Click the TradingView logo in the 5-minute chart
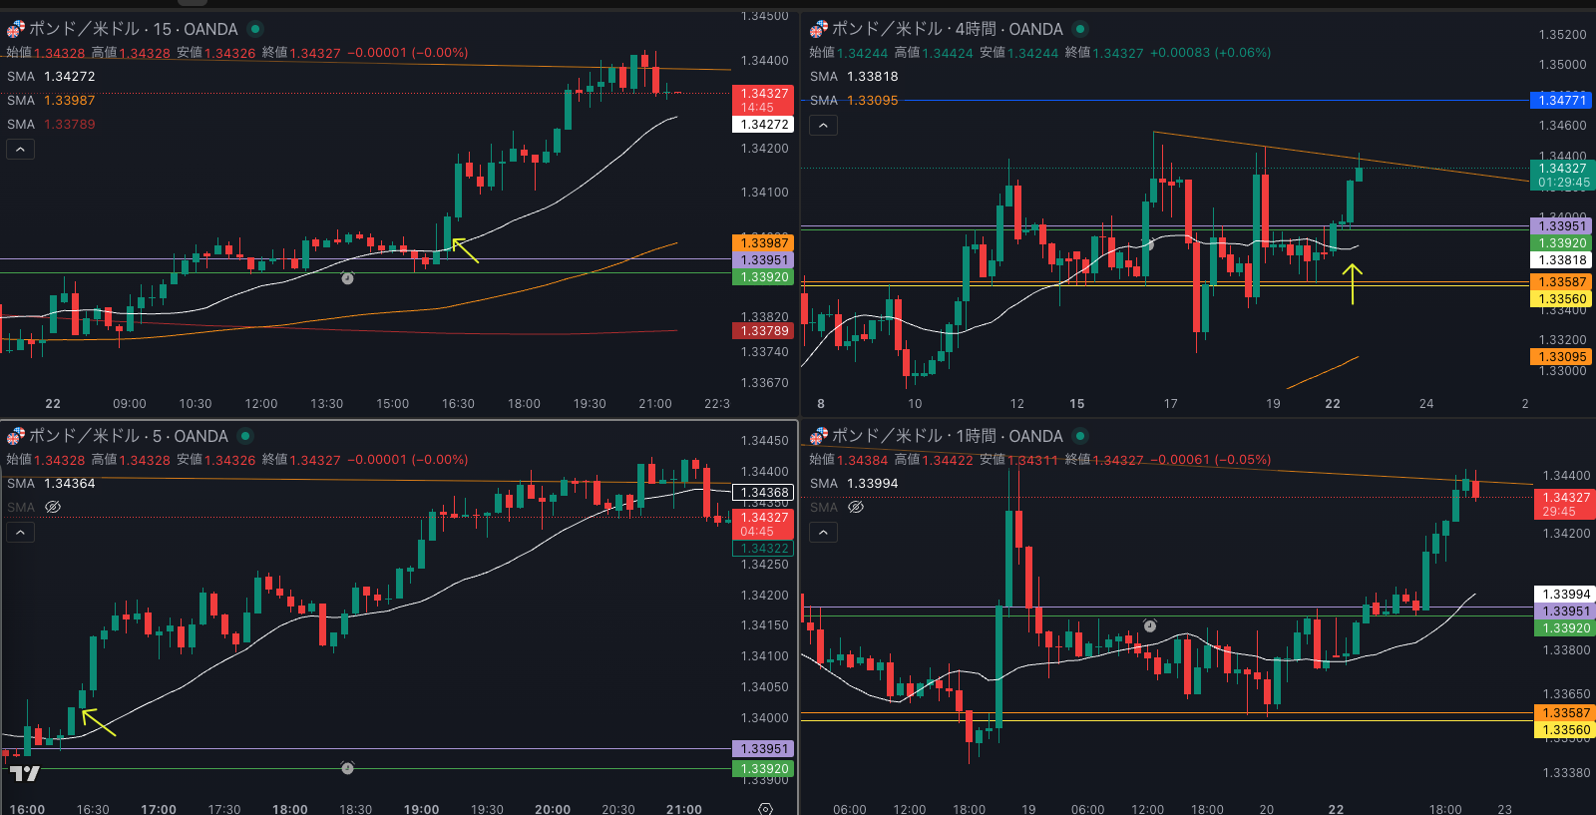Viewport: 1596px width, 815px height. point(25,773)
